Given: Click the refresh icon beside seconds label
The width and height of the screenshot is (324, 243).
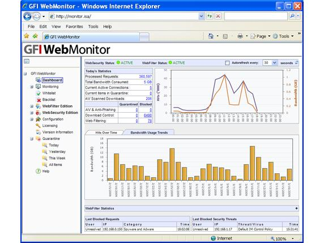Looking at the screenshot, I should 296,63.
